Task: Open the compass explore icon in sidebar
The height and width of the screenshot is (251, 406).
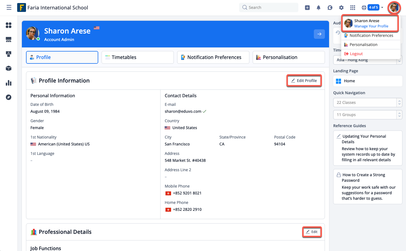Action: 9,97
